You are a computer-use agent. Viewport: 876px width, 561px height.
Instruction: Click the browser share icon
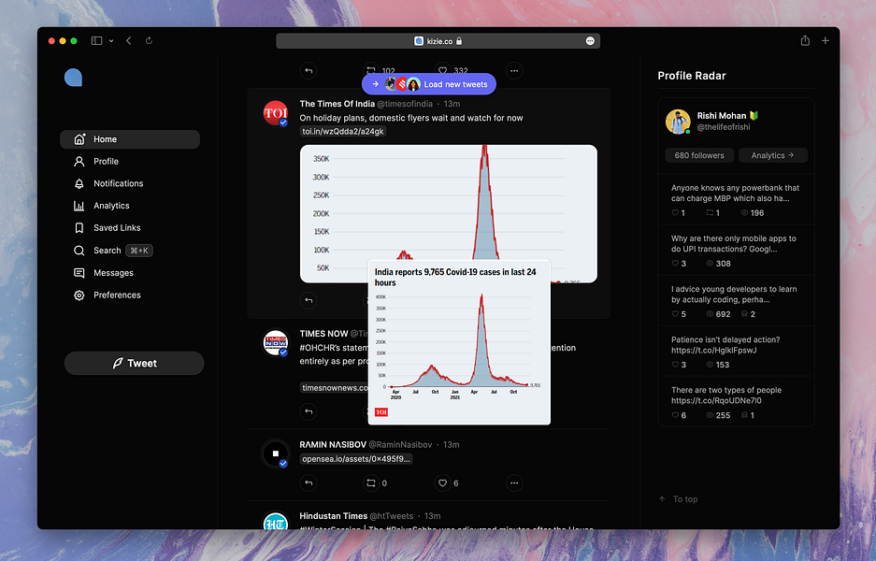(805, 40)
